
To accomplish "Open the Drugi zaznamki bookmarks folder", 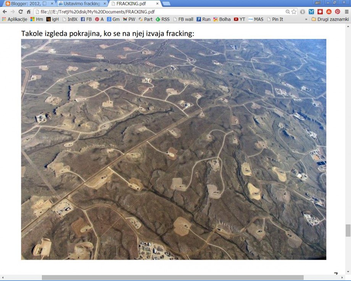I will pos(330,19).
